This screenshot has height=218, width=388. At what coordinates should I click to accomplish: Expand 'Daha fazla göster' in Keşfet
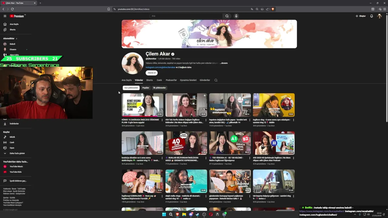(x=17, y=154)
